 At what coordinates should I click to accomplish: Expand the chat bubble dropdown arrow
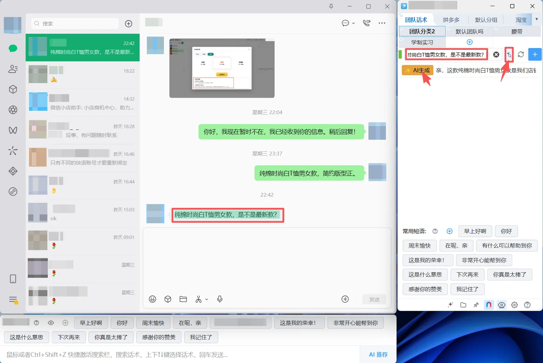(353, 23)
